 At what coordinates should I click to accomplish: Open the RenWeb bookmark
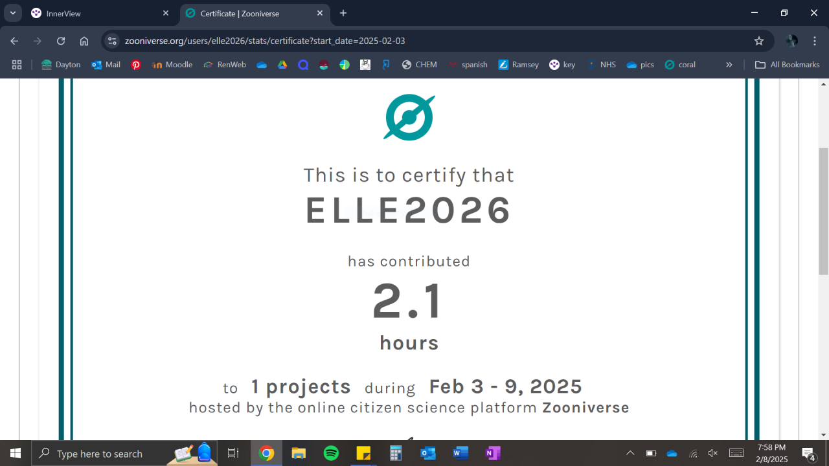(225, 65)
